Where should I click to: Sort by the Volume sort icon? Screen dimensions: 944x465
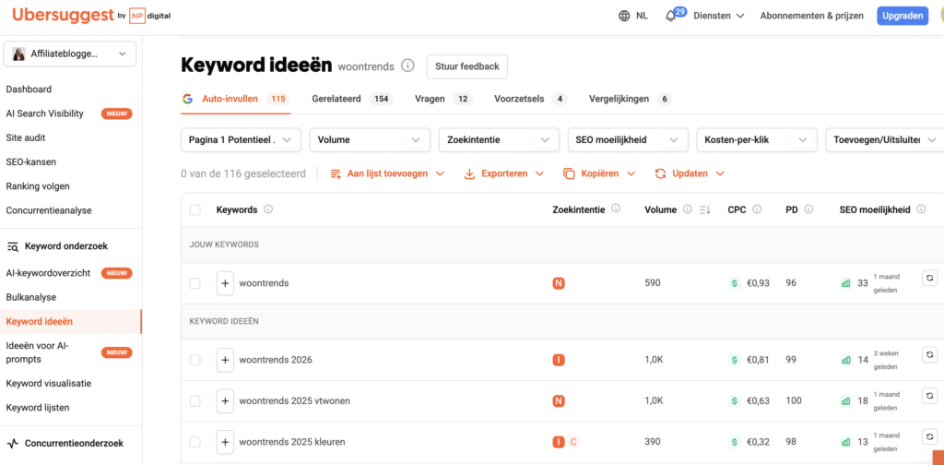pyautogui.click(x=705, y=210)
